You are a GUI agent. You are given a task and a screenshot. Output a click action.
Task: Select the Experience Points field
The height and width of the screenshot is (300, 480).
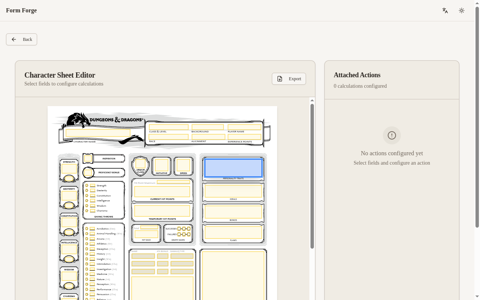pos(244,137)
